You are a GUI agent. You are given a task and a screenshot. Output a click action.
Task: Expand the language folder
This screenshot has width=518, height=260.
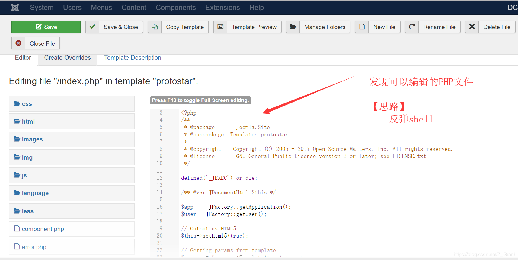pos(72,193)
